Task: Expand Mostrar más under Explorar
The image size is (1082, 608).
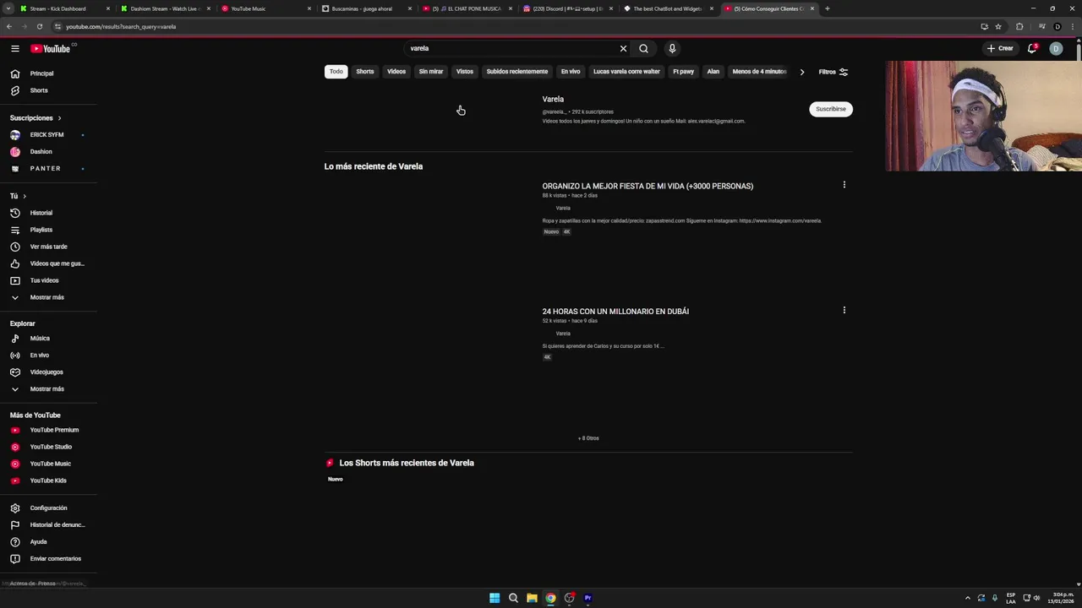Action: [x=48, y=389]
